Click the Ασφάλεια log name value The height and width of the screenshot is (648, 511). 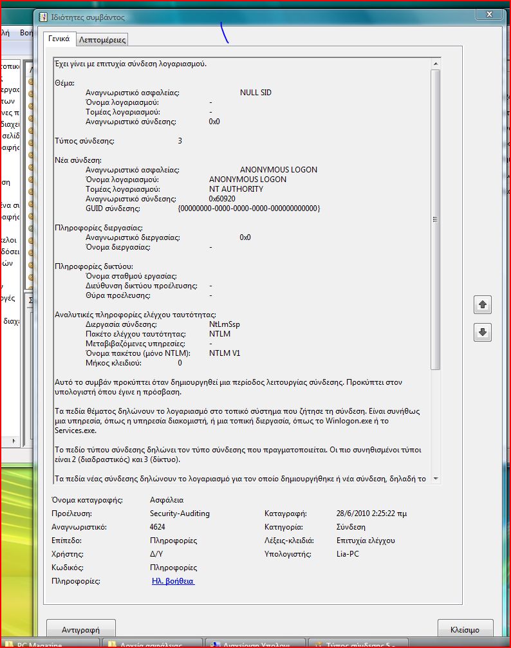click(167, 500)
